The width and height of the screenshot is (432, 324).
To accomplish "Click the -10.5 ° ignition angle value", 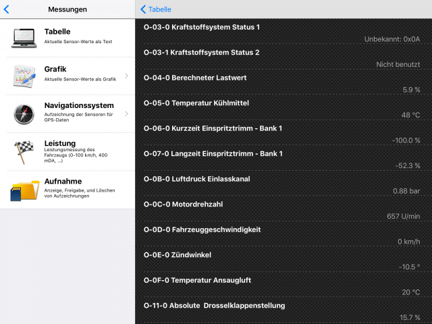I will [x=410, y=267].
